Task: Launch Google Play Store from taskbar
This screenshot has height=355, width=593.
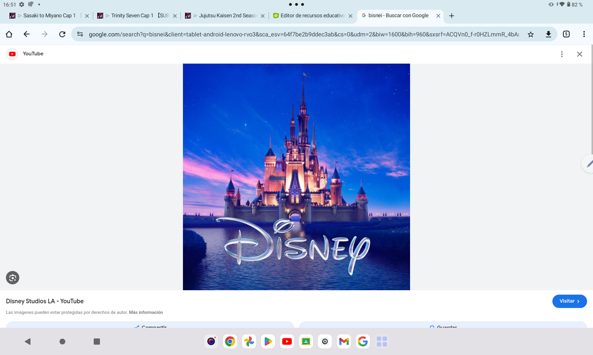Action: (x=268, y=341)
